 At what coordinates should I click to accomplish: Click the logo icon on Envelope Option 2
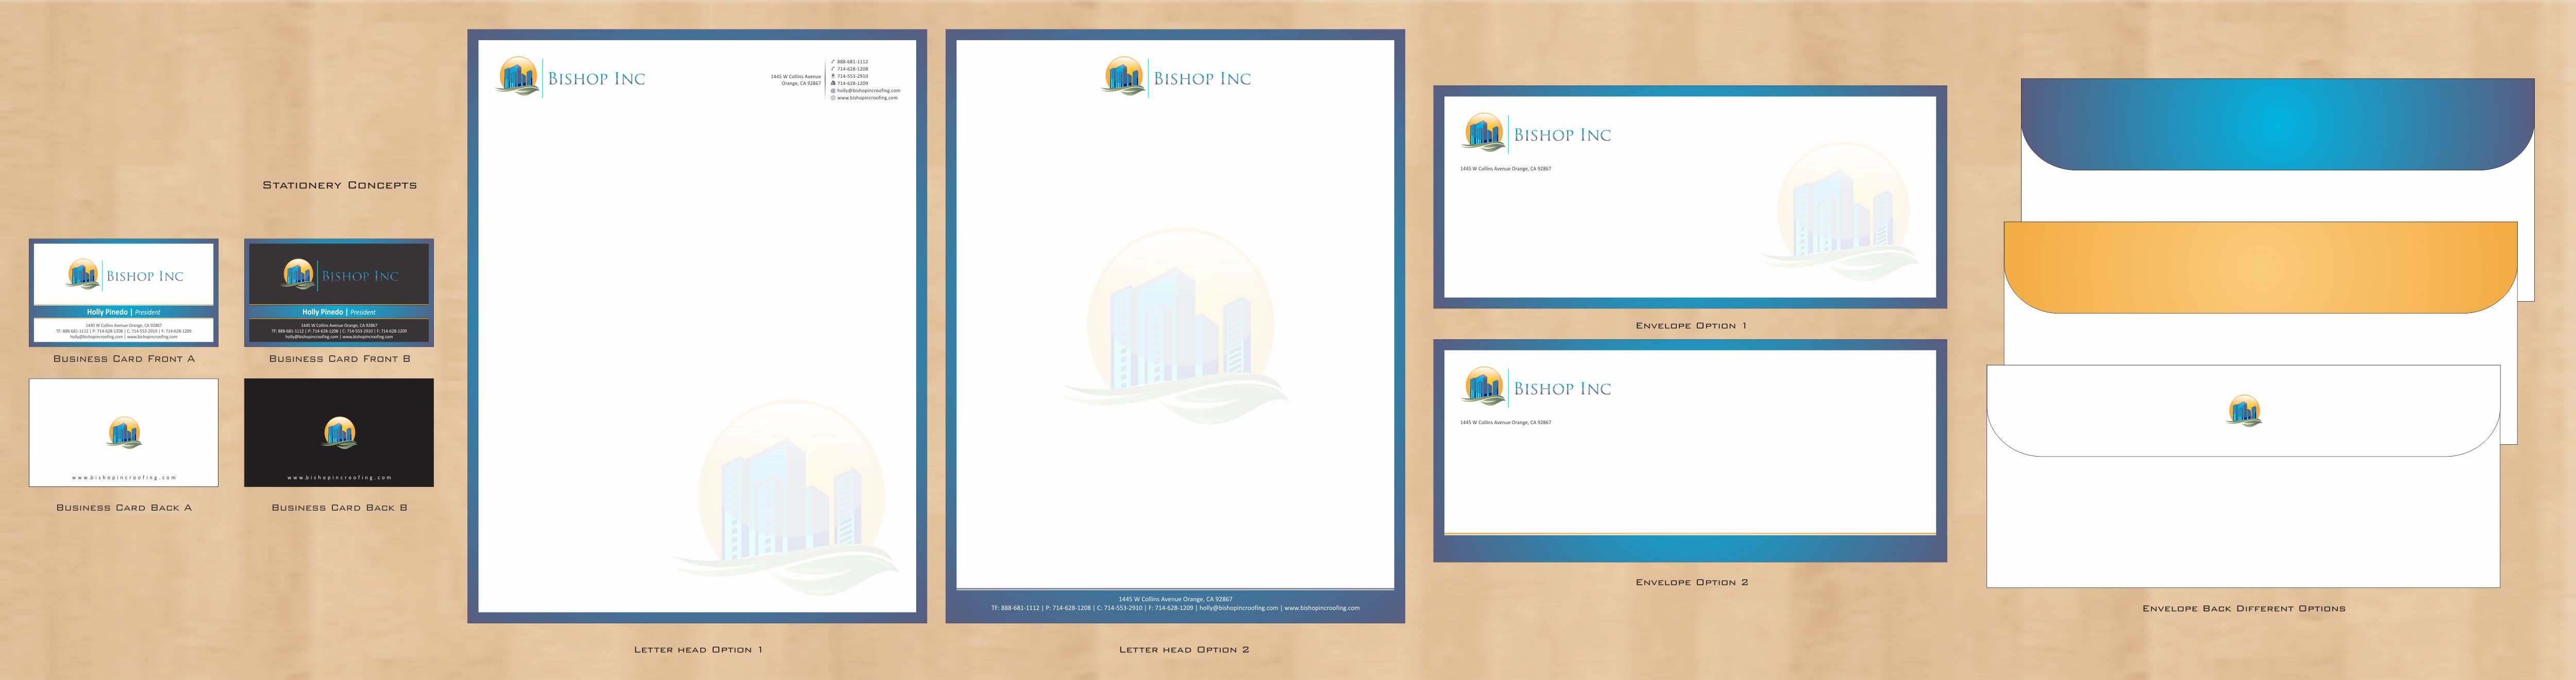tap(1483, 387)
